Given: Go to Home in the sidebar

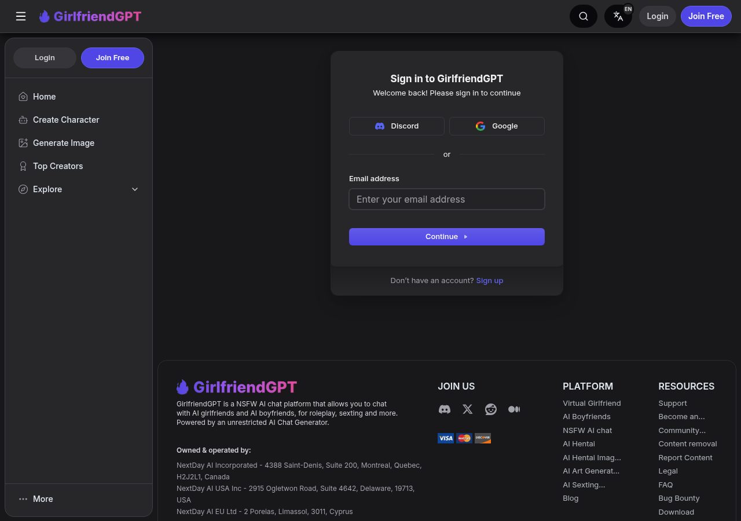Looking at the screenshot, I should tap(79, 97).
